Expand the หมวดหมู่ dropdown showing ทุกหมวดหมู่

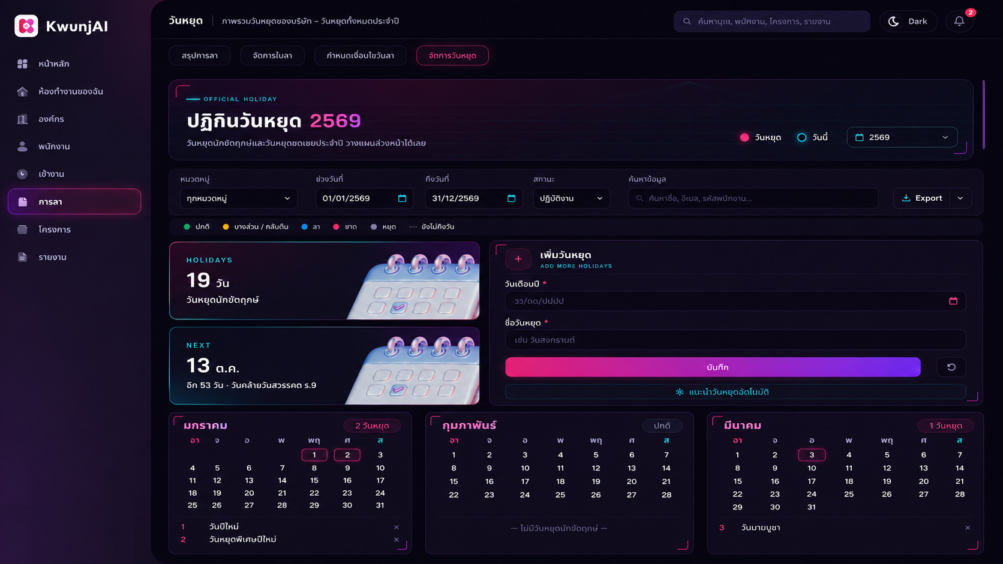(239, 198)
